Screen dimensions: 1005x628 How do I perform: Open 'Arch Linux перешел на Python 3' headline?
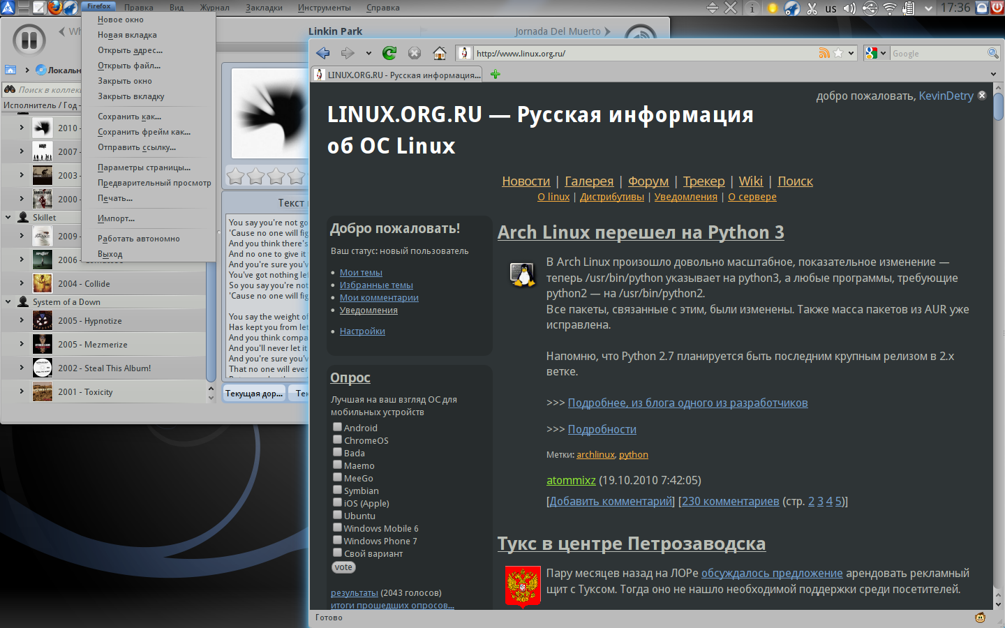pos(641,232)
